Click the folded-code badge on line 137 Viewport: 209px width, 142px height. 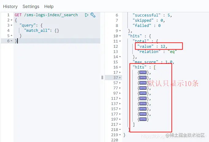click(143, 103)
